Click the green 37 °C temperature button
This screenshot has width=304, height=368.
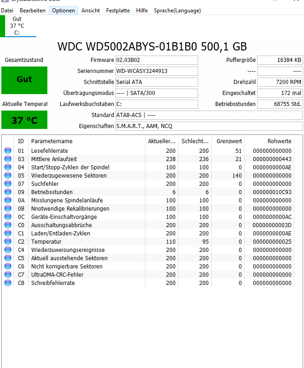point(24,120)
